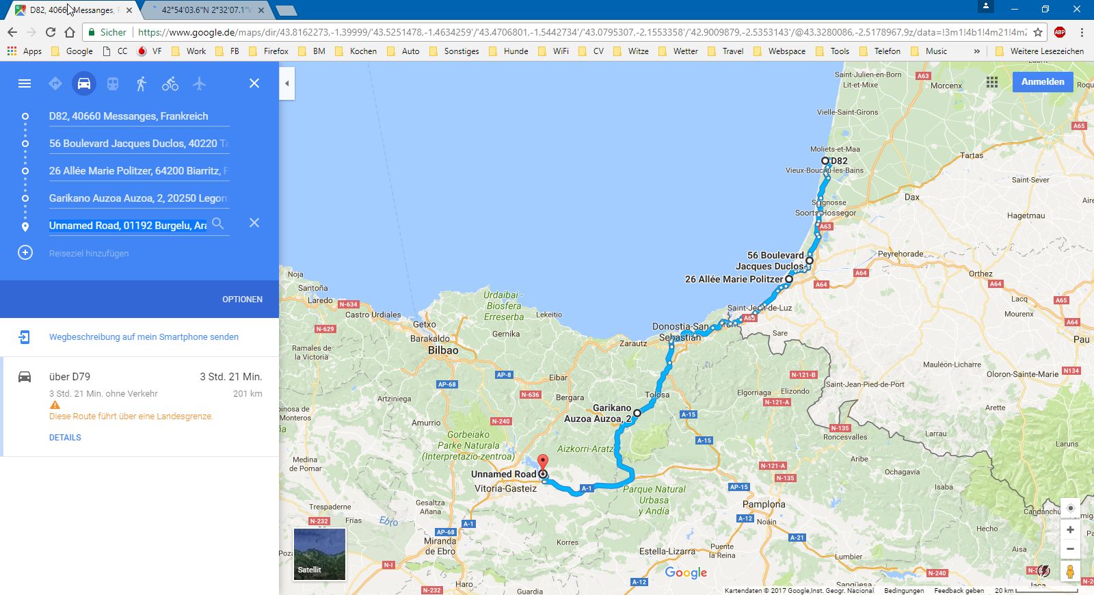Open the Google Maps hamburger menu
Screen dimensions: 1094x595
click(x=25, y=83)
